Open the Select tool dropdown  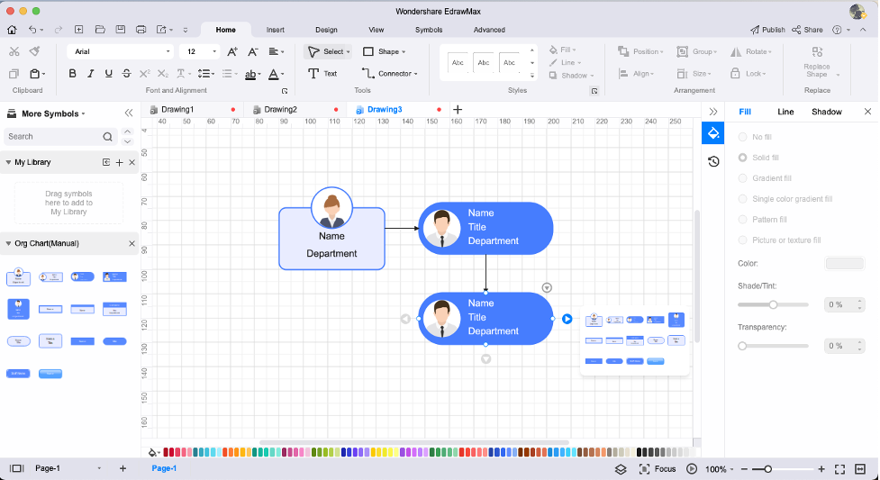pyautogui.click(x=348, y=51)
